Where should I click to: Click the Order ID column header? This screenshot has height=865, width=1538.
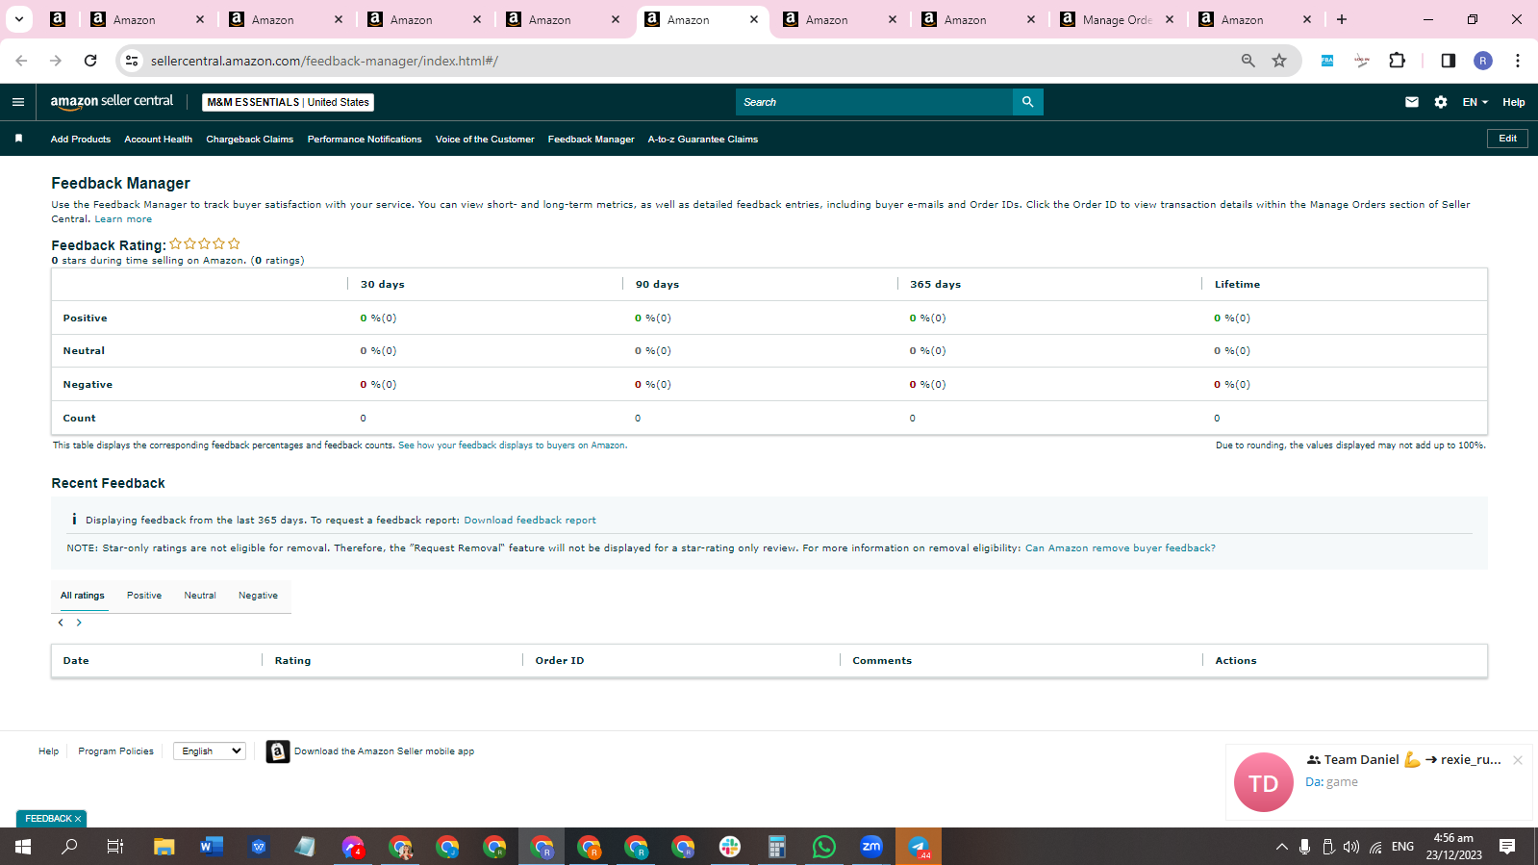[560, 661]
